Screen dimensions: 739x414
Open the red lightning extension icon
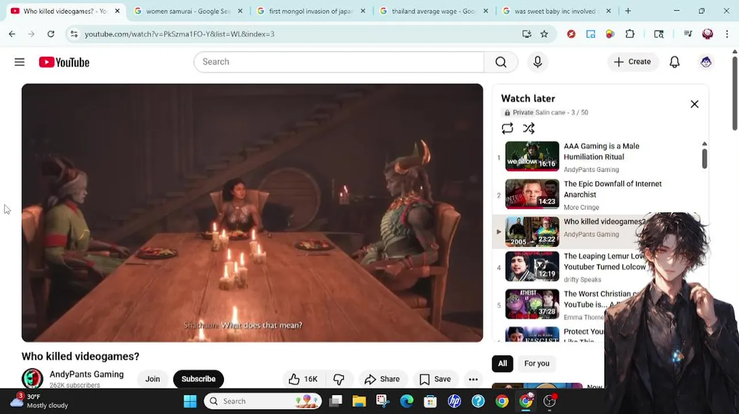(571, 34)
